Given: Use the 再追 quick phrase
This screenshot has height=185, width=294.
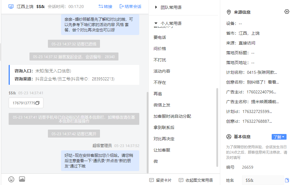Looking at the screenshot, I should click(158, 94).
